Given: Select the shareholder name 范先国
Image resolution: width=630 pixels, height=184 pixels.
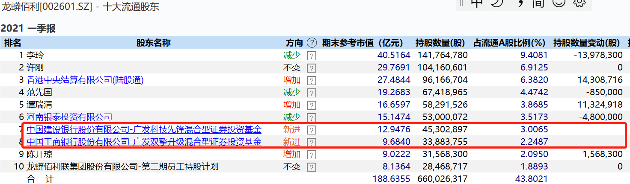Looking at the screenshot, I should [39, 92].
